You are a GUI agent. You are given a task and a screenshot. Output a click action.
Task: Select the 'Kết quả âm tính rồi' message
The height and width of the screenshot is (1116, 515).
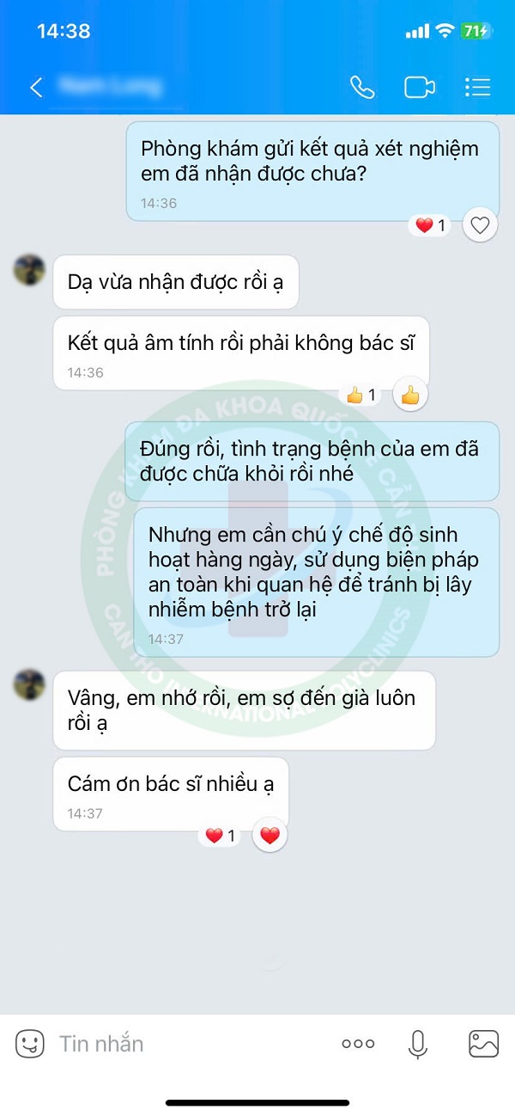point(241,353)
